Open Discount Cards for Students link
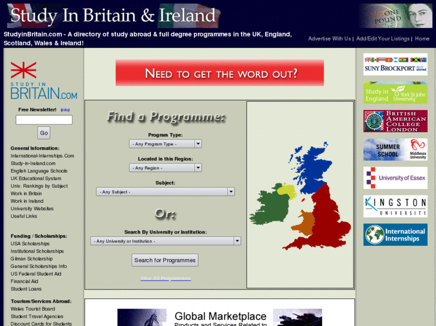The image size is (436, 326). pos(41,324)
